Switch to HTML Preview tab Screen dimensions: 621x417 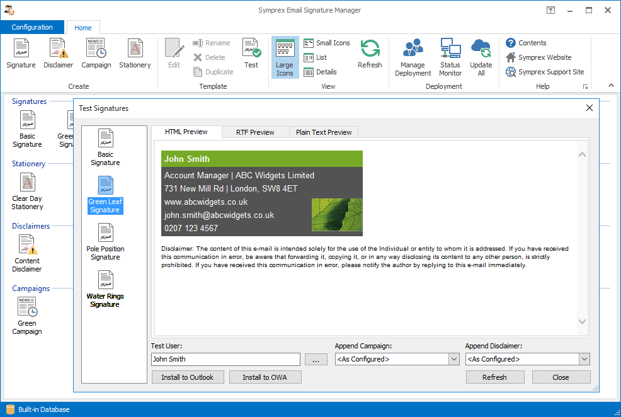(x=186, y=132)
